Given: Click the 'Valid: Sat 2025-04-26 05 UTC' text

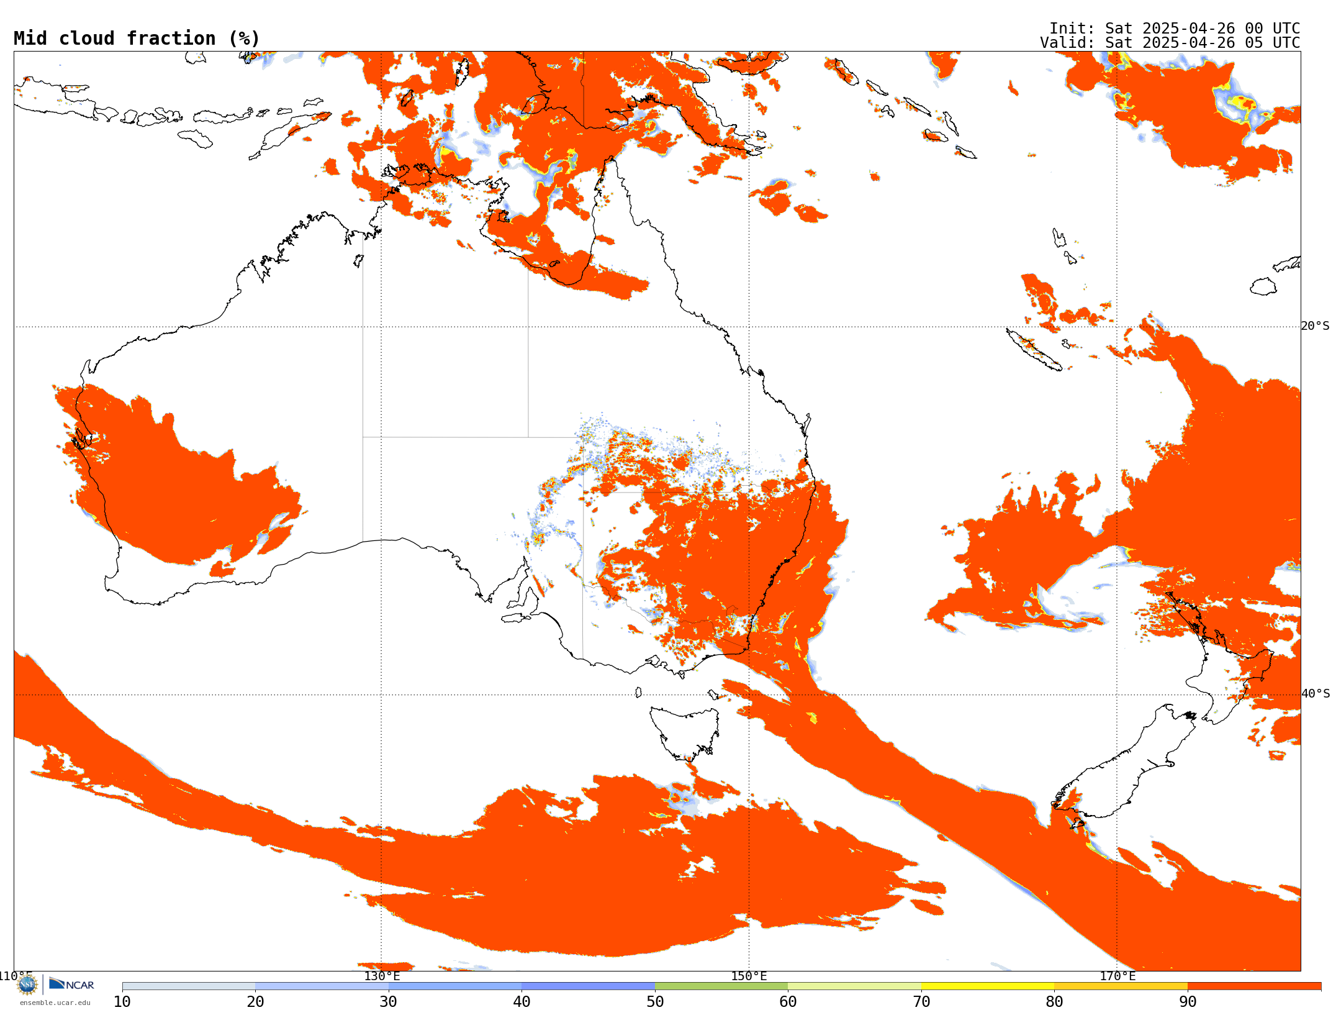Looking at the screenshot, I should tap(1170, 43).
